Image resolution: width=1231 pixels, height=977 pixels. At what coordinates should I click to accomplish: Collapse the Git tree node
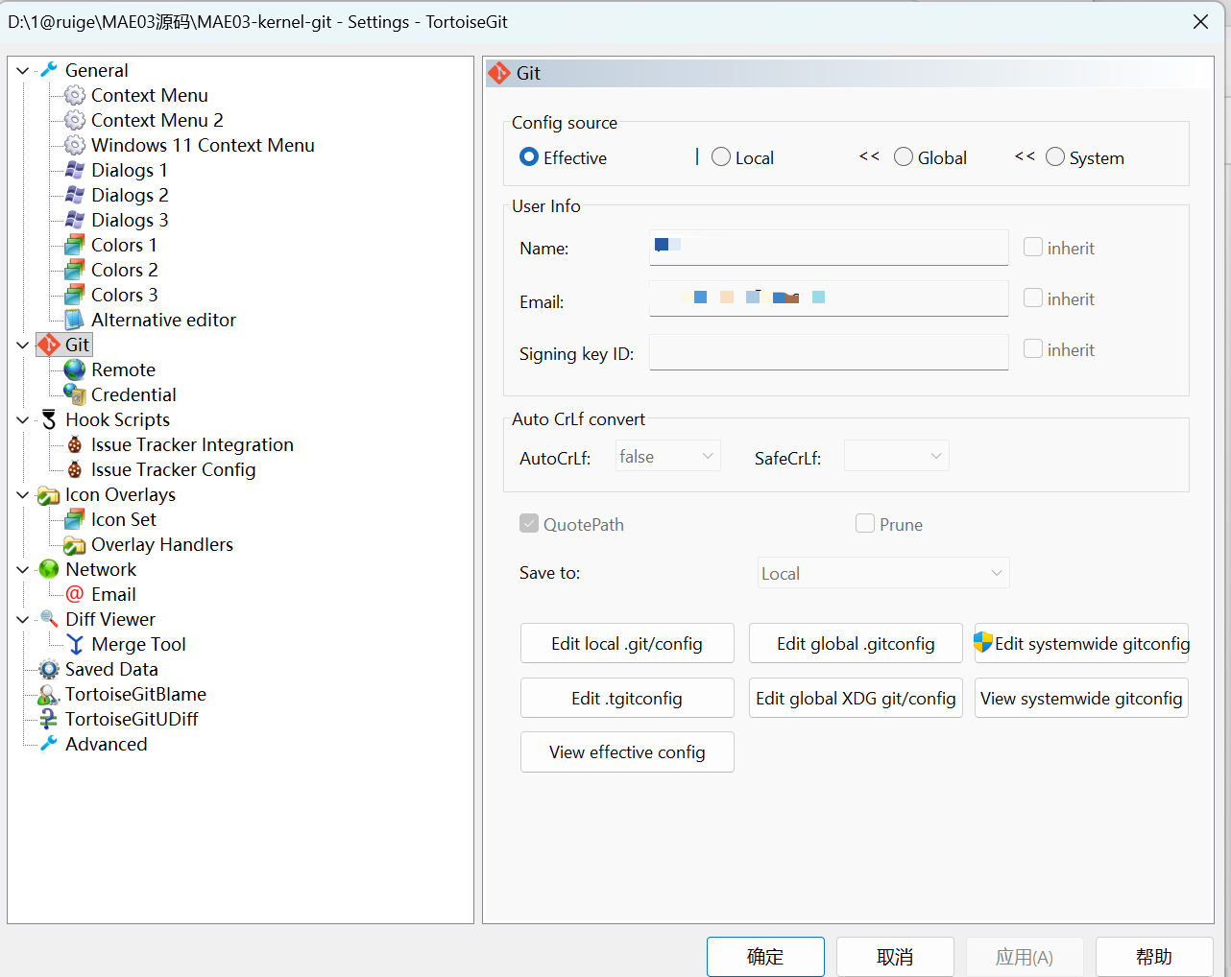coord(23,345)
